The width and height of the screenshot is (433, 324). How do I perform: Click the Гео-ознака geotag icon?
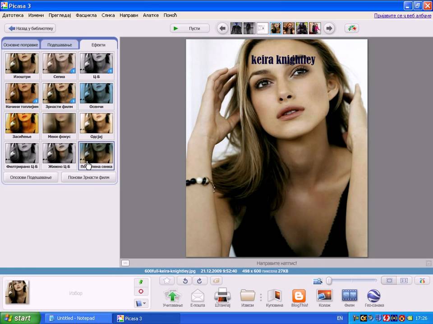pos(373,296)
